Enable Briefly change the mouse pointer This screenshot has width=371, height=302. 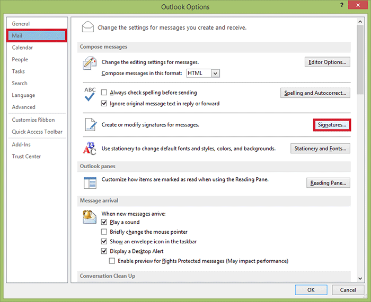pos(104,232)
